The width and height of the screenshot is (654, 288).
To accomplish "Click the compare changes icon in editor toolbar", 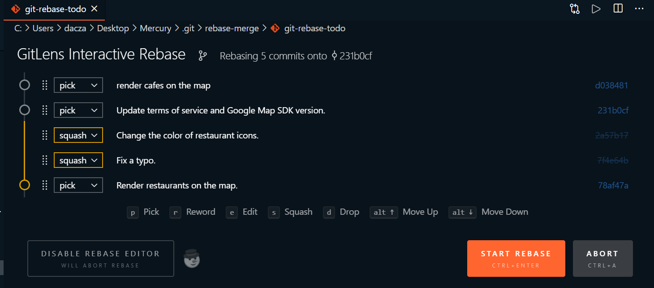I will pyautogui.click(x=575, y=9).
